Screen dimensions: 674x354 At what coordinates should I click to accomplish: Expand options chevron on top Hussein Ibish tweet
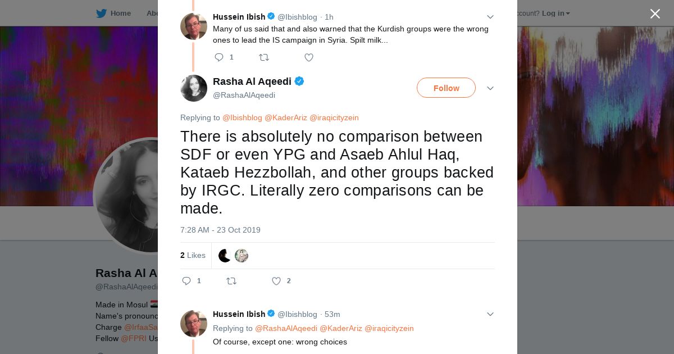490,17
